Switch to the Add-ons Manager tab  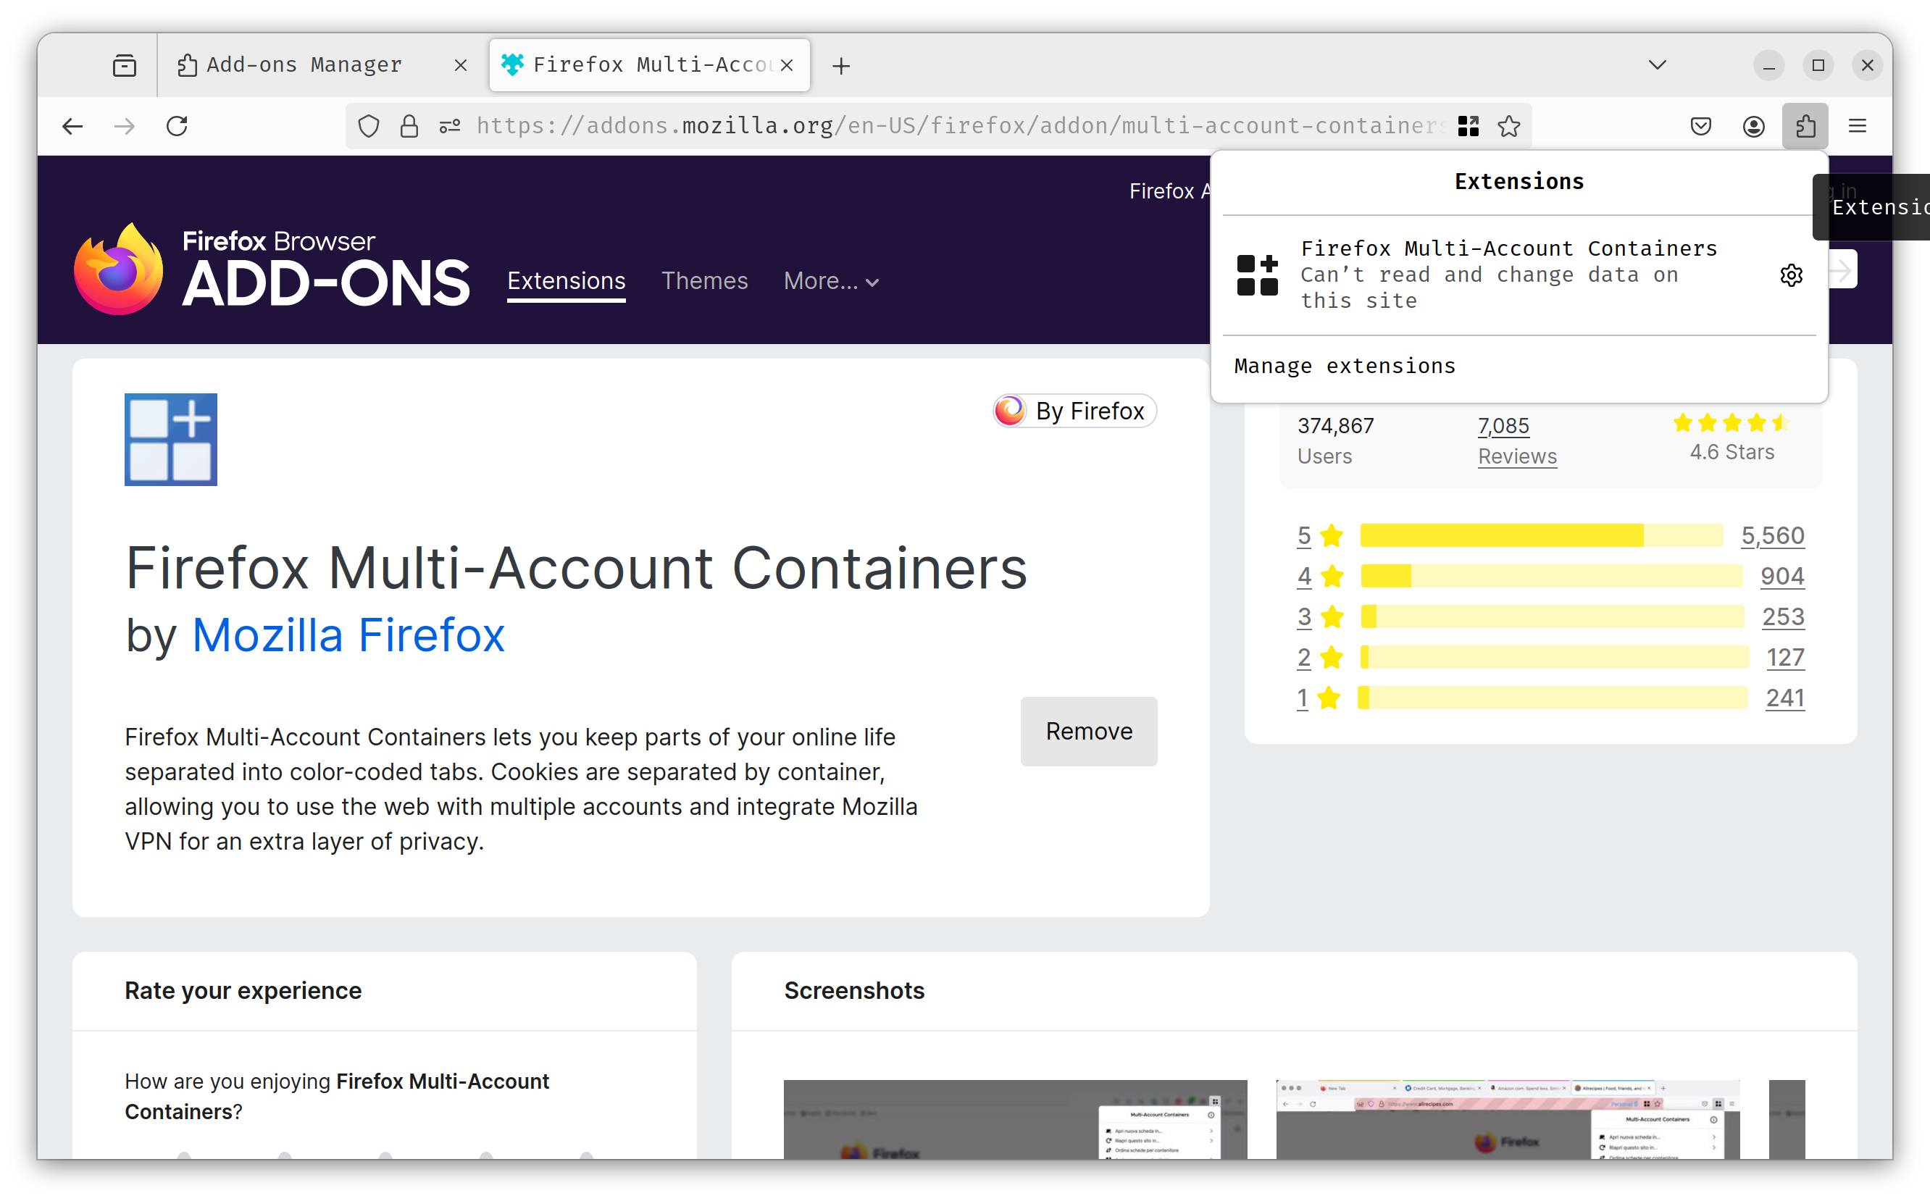coord(322,65)
